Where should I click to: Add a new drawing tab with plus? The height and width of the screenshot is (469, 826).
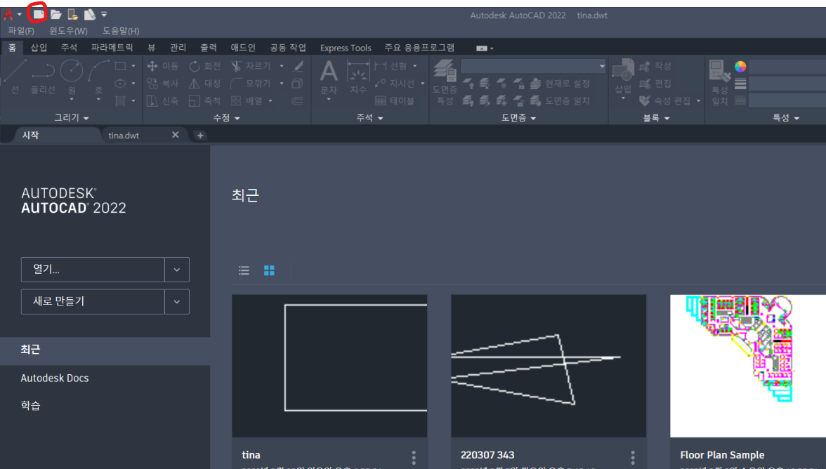[x=200, y=136]
